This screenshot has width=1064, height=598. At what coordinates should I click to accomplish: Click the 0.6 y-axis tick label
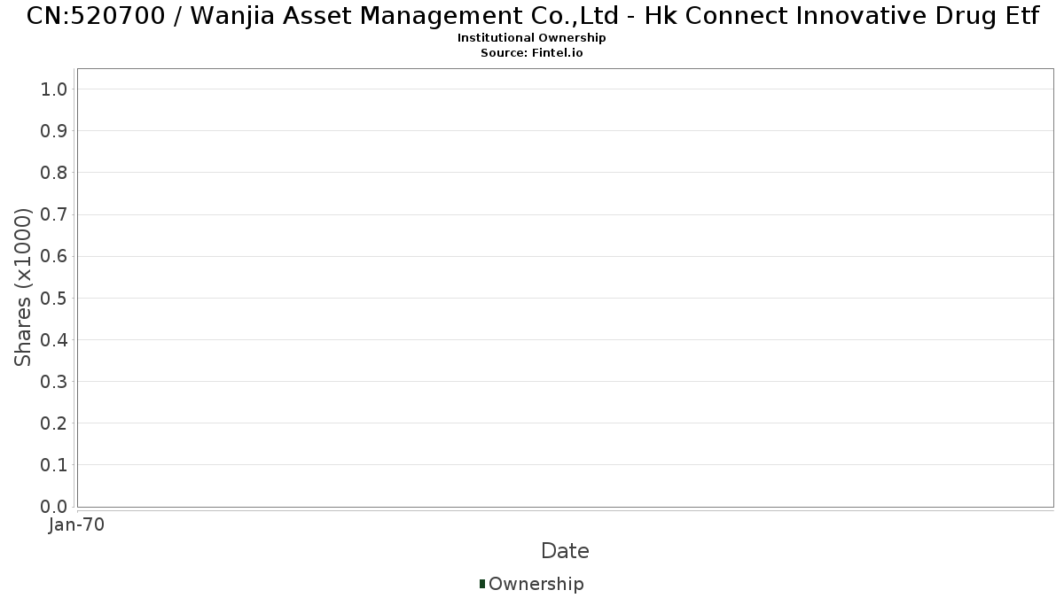coord(54,256)
